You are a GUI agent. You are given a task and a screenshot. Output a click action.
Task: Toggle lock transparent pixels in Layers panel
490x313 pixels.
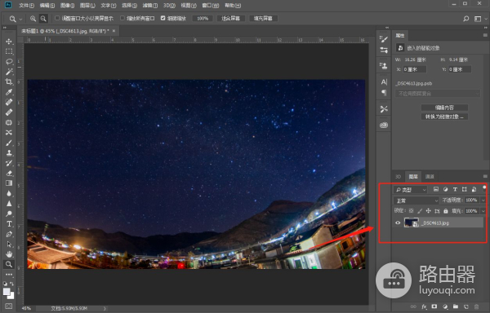pyautogui.click(x=412, y=211)
